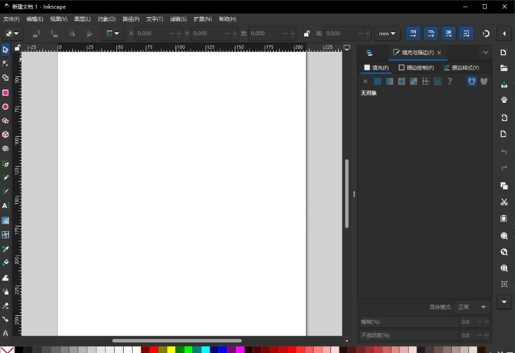Select the Gradient tool
The image size is (515, 353).
[5, 220]
